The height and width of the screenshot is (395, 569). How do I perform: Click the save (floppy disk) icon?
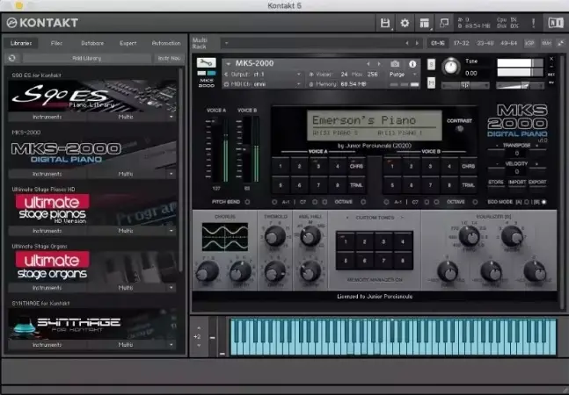coord(385,23)
